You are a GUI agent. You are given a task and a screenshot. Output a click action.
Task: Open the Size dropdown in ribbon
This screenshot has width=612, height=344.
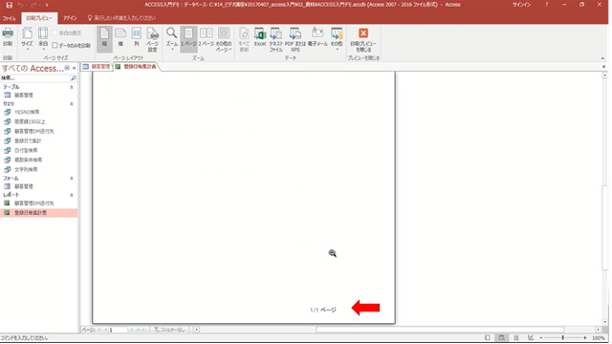(x=27, y=39)
